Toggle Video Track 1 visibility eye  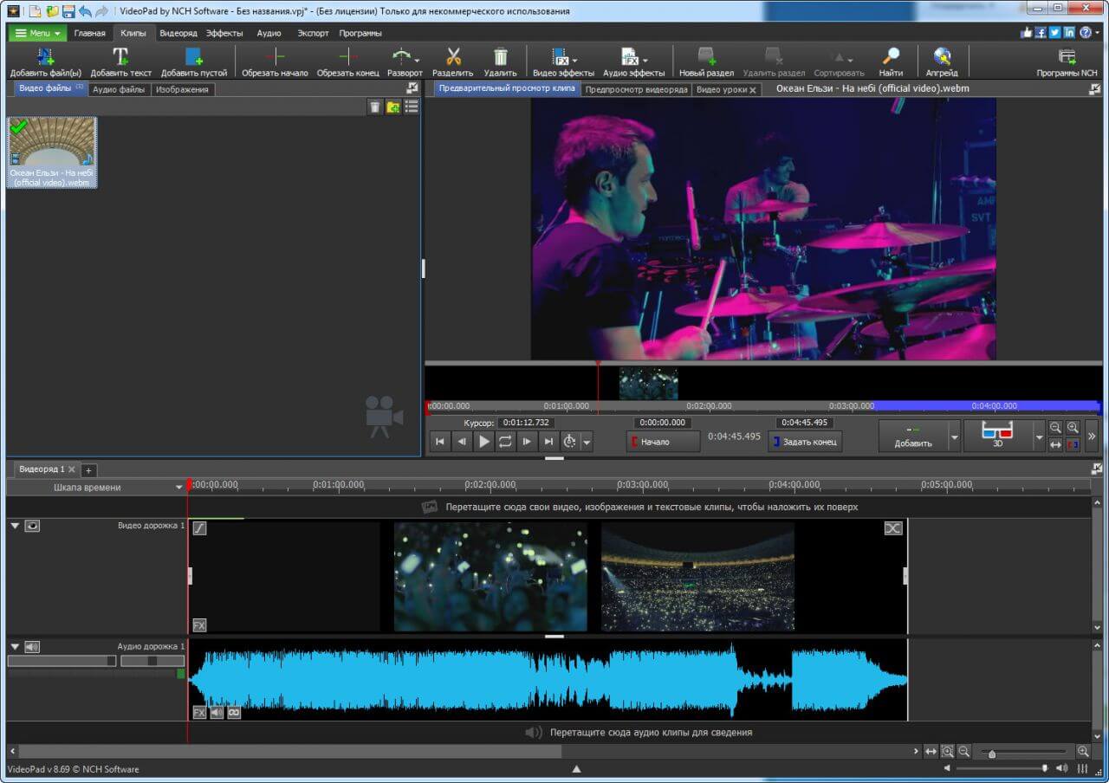tap(32, 526)
